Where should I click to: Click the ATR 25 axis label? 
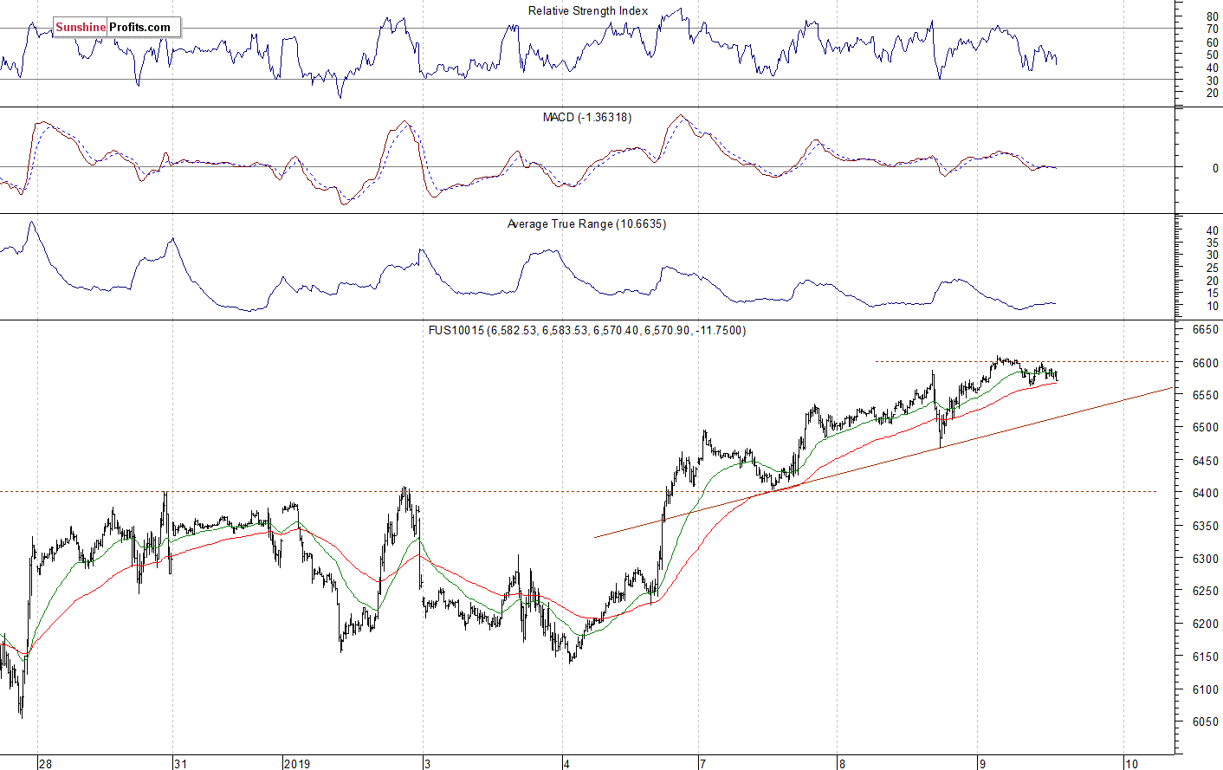click(x=1213, y=268)
